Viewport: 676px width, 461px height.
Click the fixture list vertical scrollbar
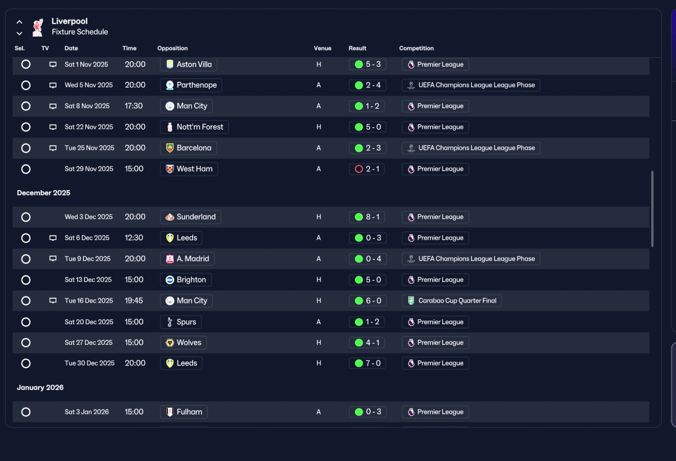pyautogui.click(x=652, y=209)
